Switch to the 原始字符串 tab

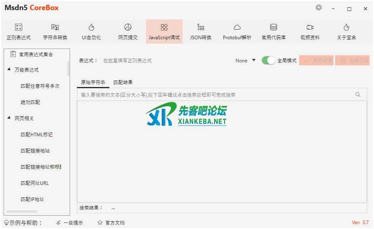93,82
